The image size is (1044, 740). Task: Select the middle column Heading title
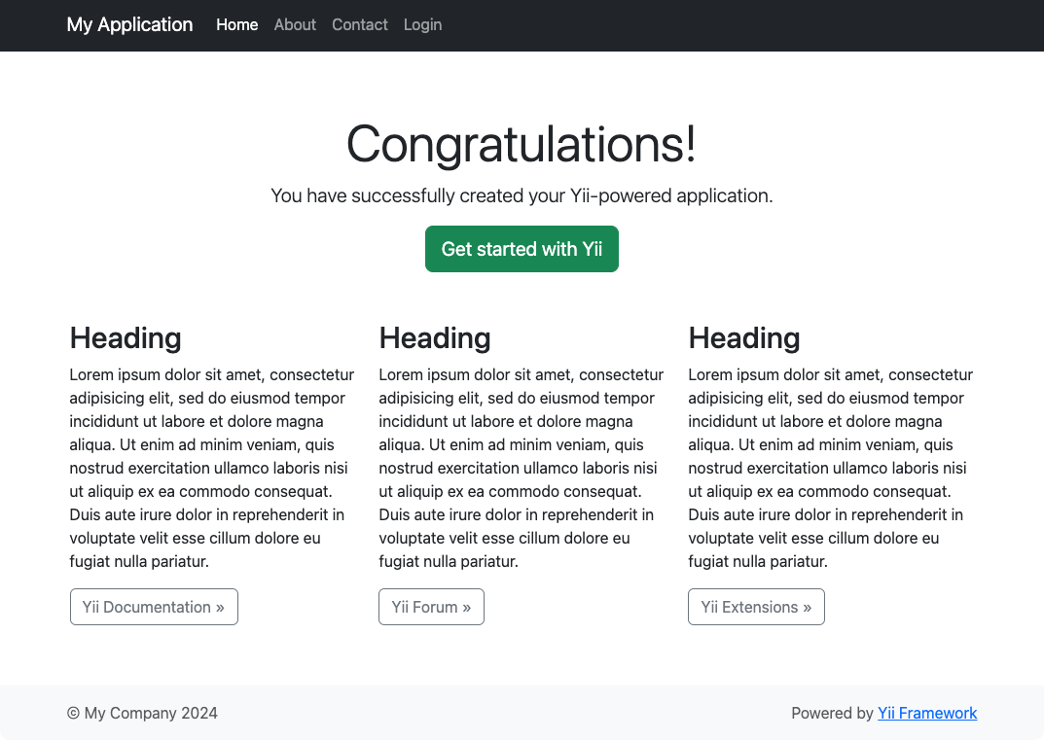[x=435, y=337]
